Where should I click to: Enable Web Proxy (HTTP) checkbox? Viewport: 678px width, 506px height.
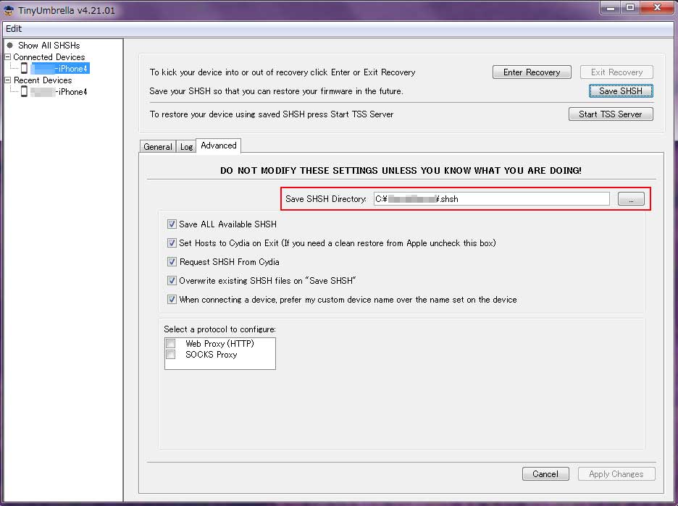tap(171, 344)
